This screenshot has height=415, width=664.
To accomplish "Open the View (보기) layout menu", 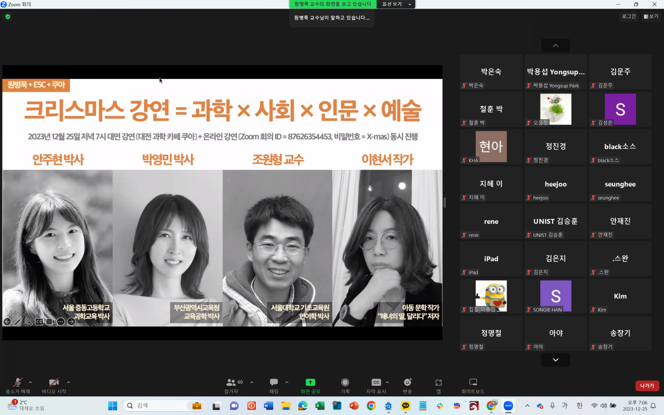I will [x=651, y=16].
